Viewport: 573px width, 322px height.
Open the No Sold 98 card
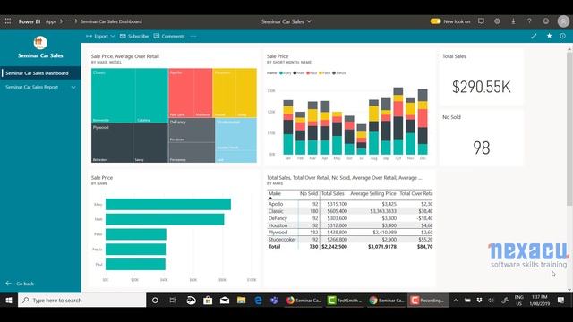click(x=482, y=139)
